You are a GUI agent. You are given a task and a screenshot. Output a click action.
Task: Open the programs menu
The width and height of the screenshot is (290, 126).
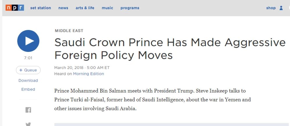pos(130,8)
